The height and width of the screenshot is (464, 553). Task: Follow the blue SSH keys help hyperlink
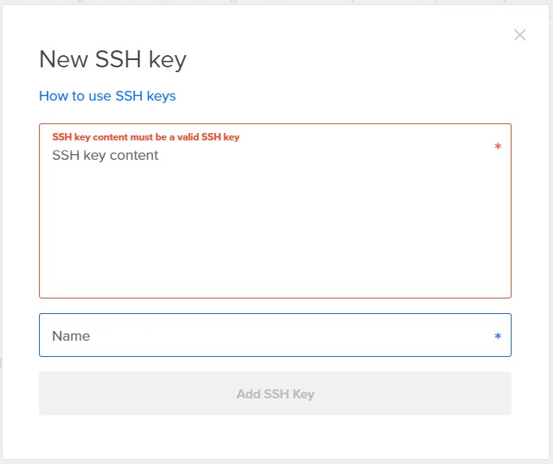pyautogui.click(x=107, y=96)
